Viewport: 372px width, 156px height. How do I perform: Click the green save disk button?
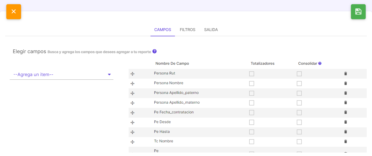coord(358,12)
